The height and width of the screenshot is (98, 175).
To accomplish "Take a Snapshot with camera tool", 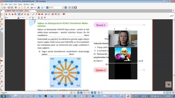I will [53, 14].
